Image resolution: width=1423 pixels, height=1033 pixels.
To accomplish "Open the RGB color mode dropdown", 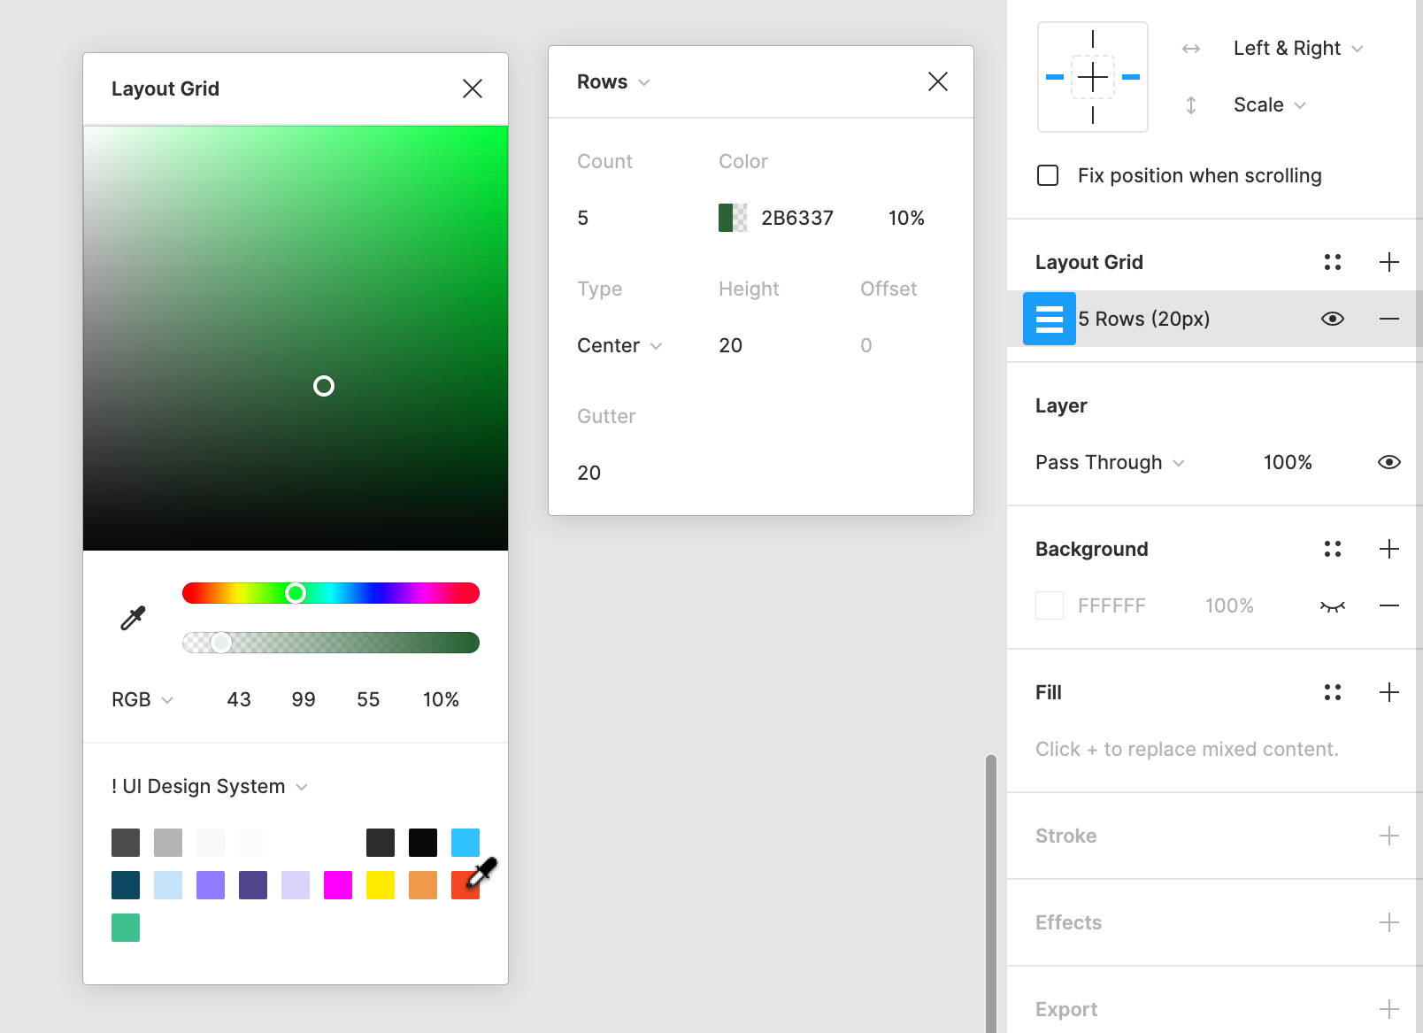I will (x=142, y=699).
